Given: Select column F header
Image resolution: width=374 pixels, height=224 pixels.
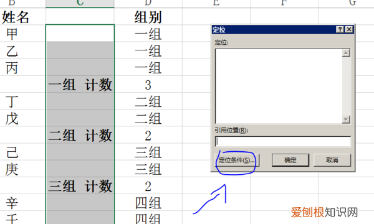Looking at the screenshot, I should (284, 4).
